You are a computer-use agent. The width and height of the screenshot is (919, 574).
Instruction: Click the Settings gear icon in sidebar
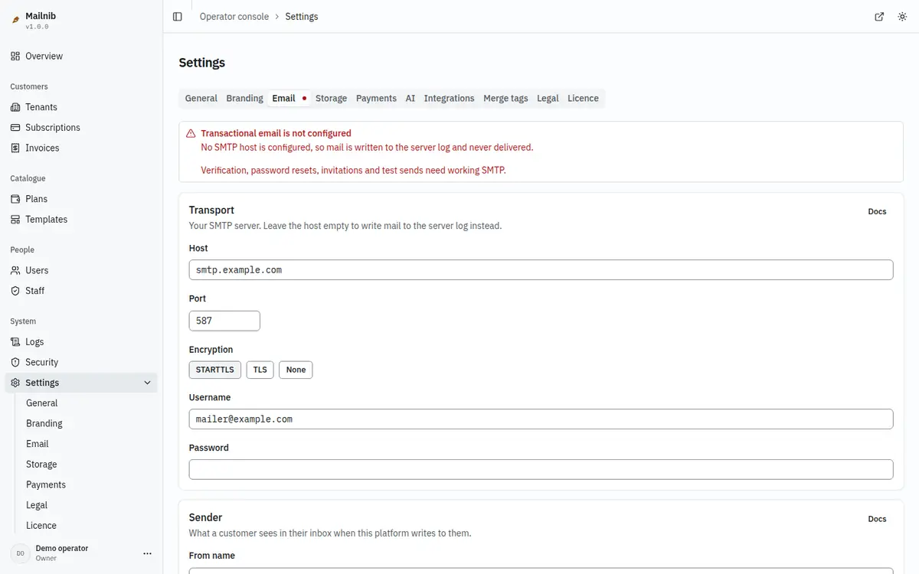click(15, 383)
